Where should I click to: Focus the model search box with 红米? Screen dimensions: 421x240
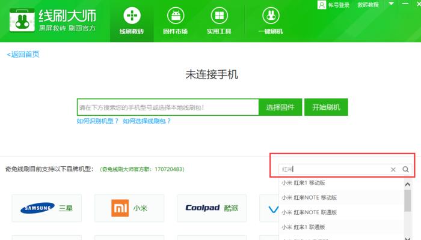[x=334, y=169]
